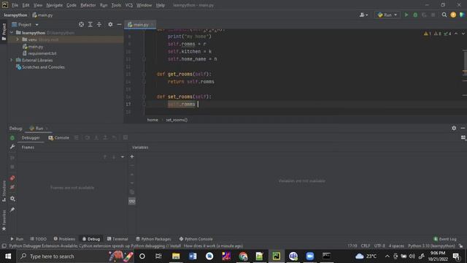Click CRLF line separator in status bar
The image size is (467, 263).
tap(366, 246)
